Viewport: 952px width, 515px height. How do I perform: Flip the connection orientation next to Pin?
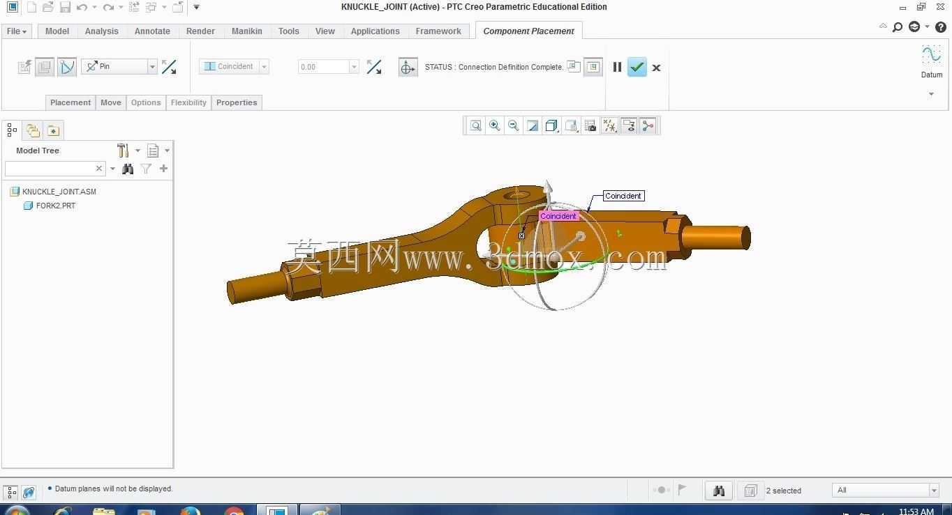[169, 67]
